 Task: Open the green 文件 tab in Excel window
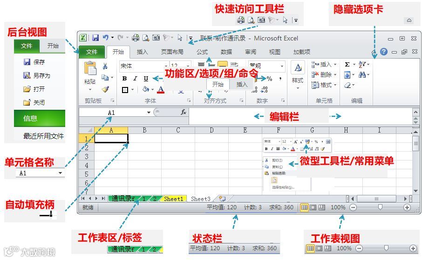pyautogui.click(x=91, y=52)
